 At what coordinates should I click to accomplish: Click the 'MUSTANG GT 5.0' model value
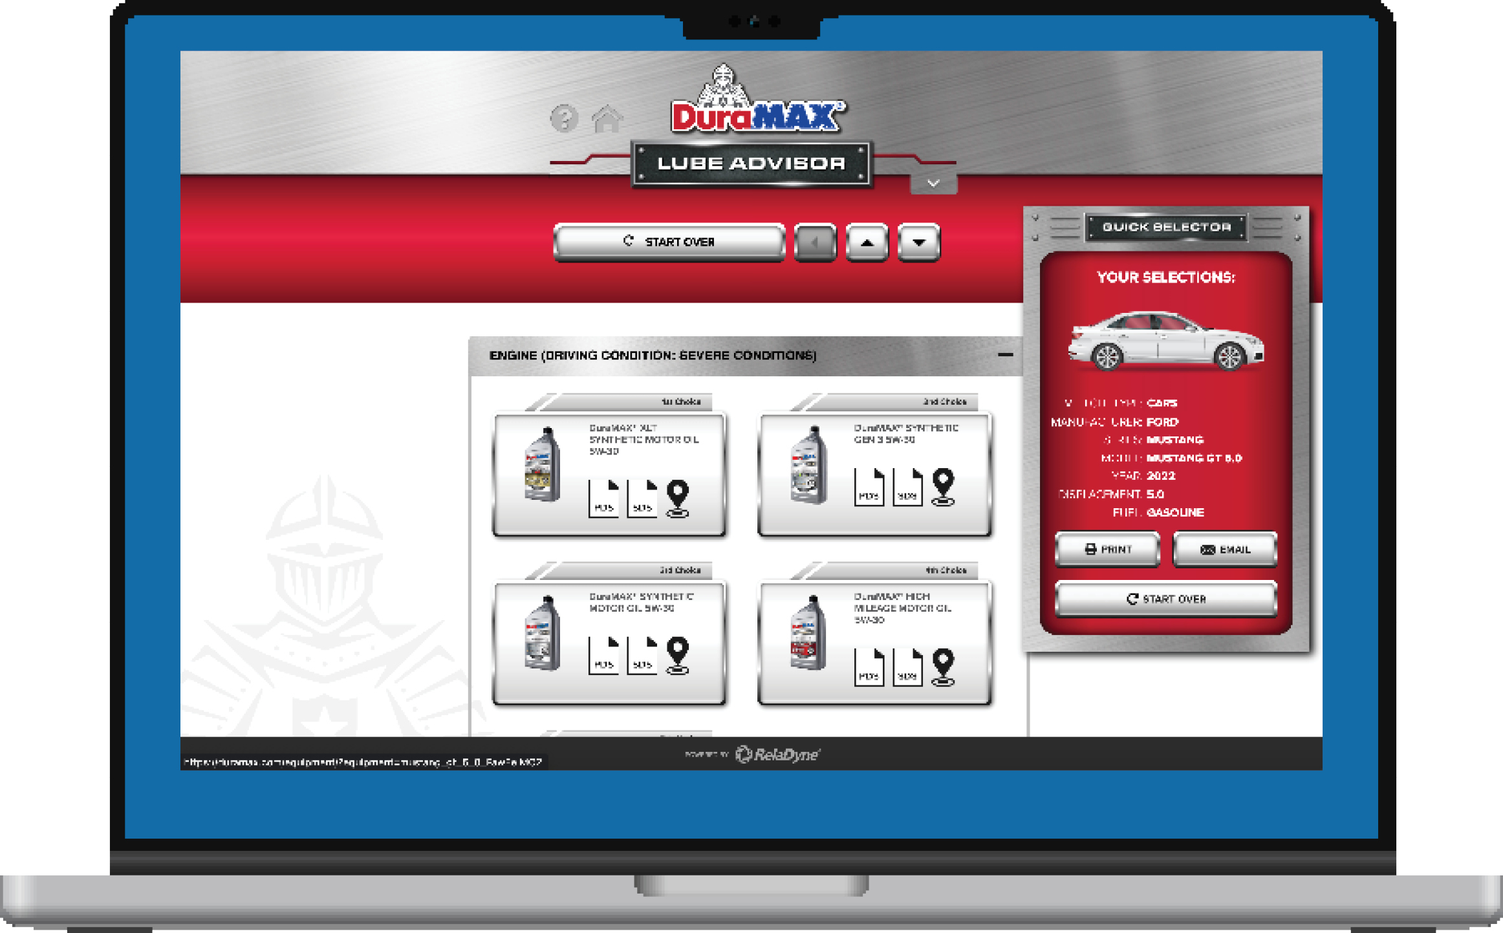click(x=1194, y=458)
